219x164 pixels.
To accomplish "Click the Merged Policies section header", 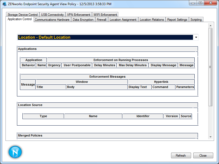I will (108, 135).
